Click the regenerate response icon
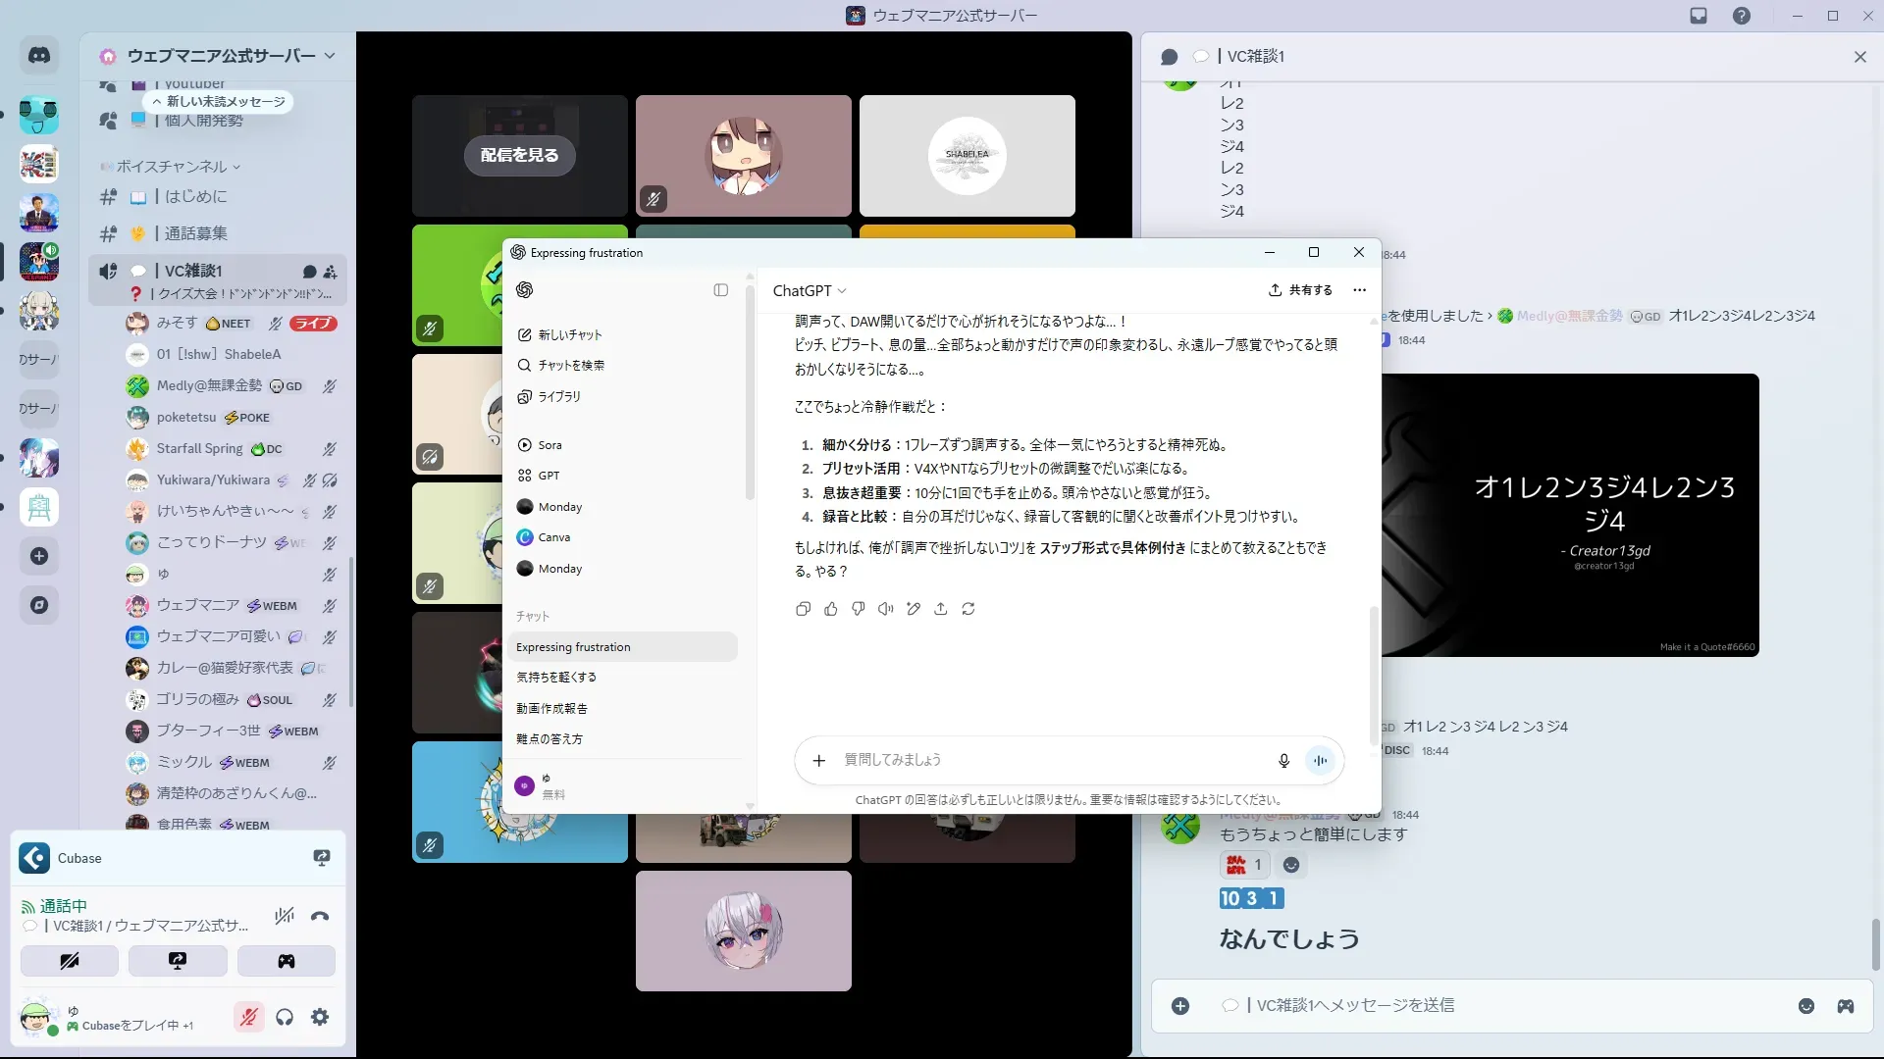 coord(968,609)
